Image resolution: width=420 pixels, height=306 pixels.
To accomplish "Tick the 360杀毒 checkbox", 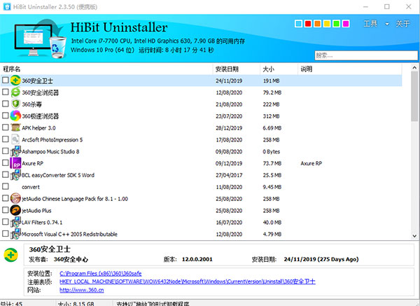I will [x=6, y=104].
